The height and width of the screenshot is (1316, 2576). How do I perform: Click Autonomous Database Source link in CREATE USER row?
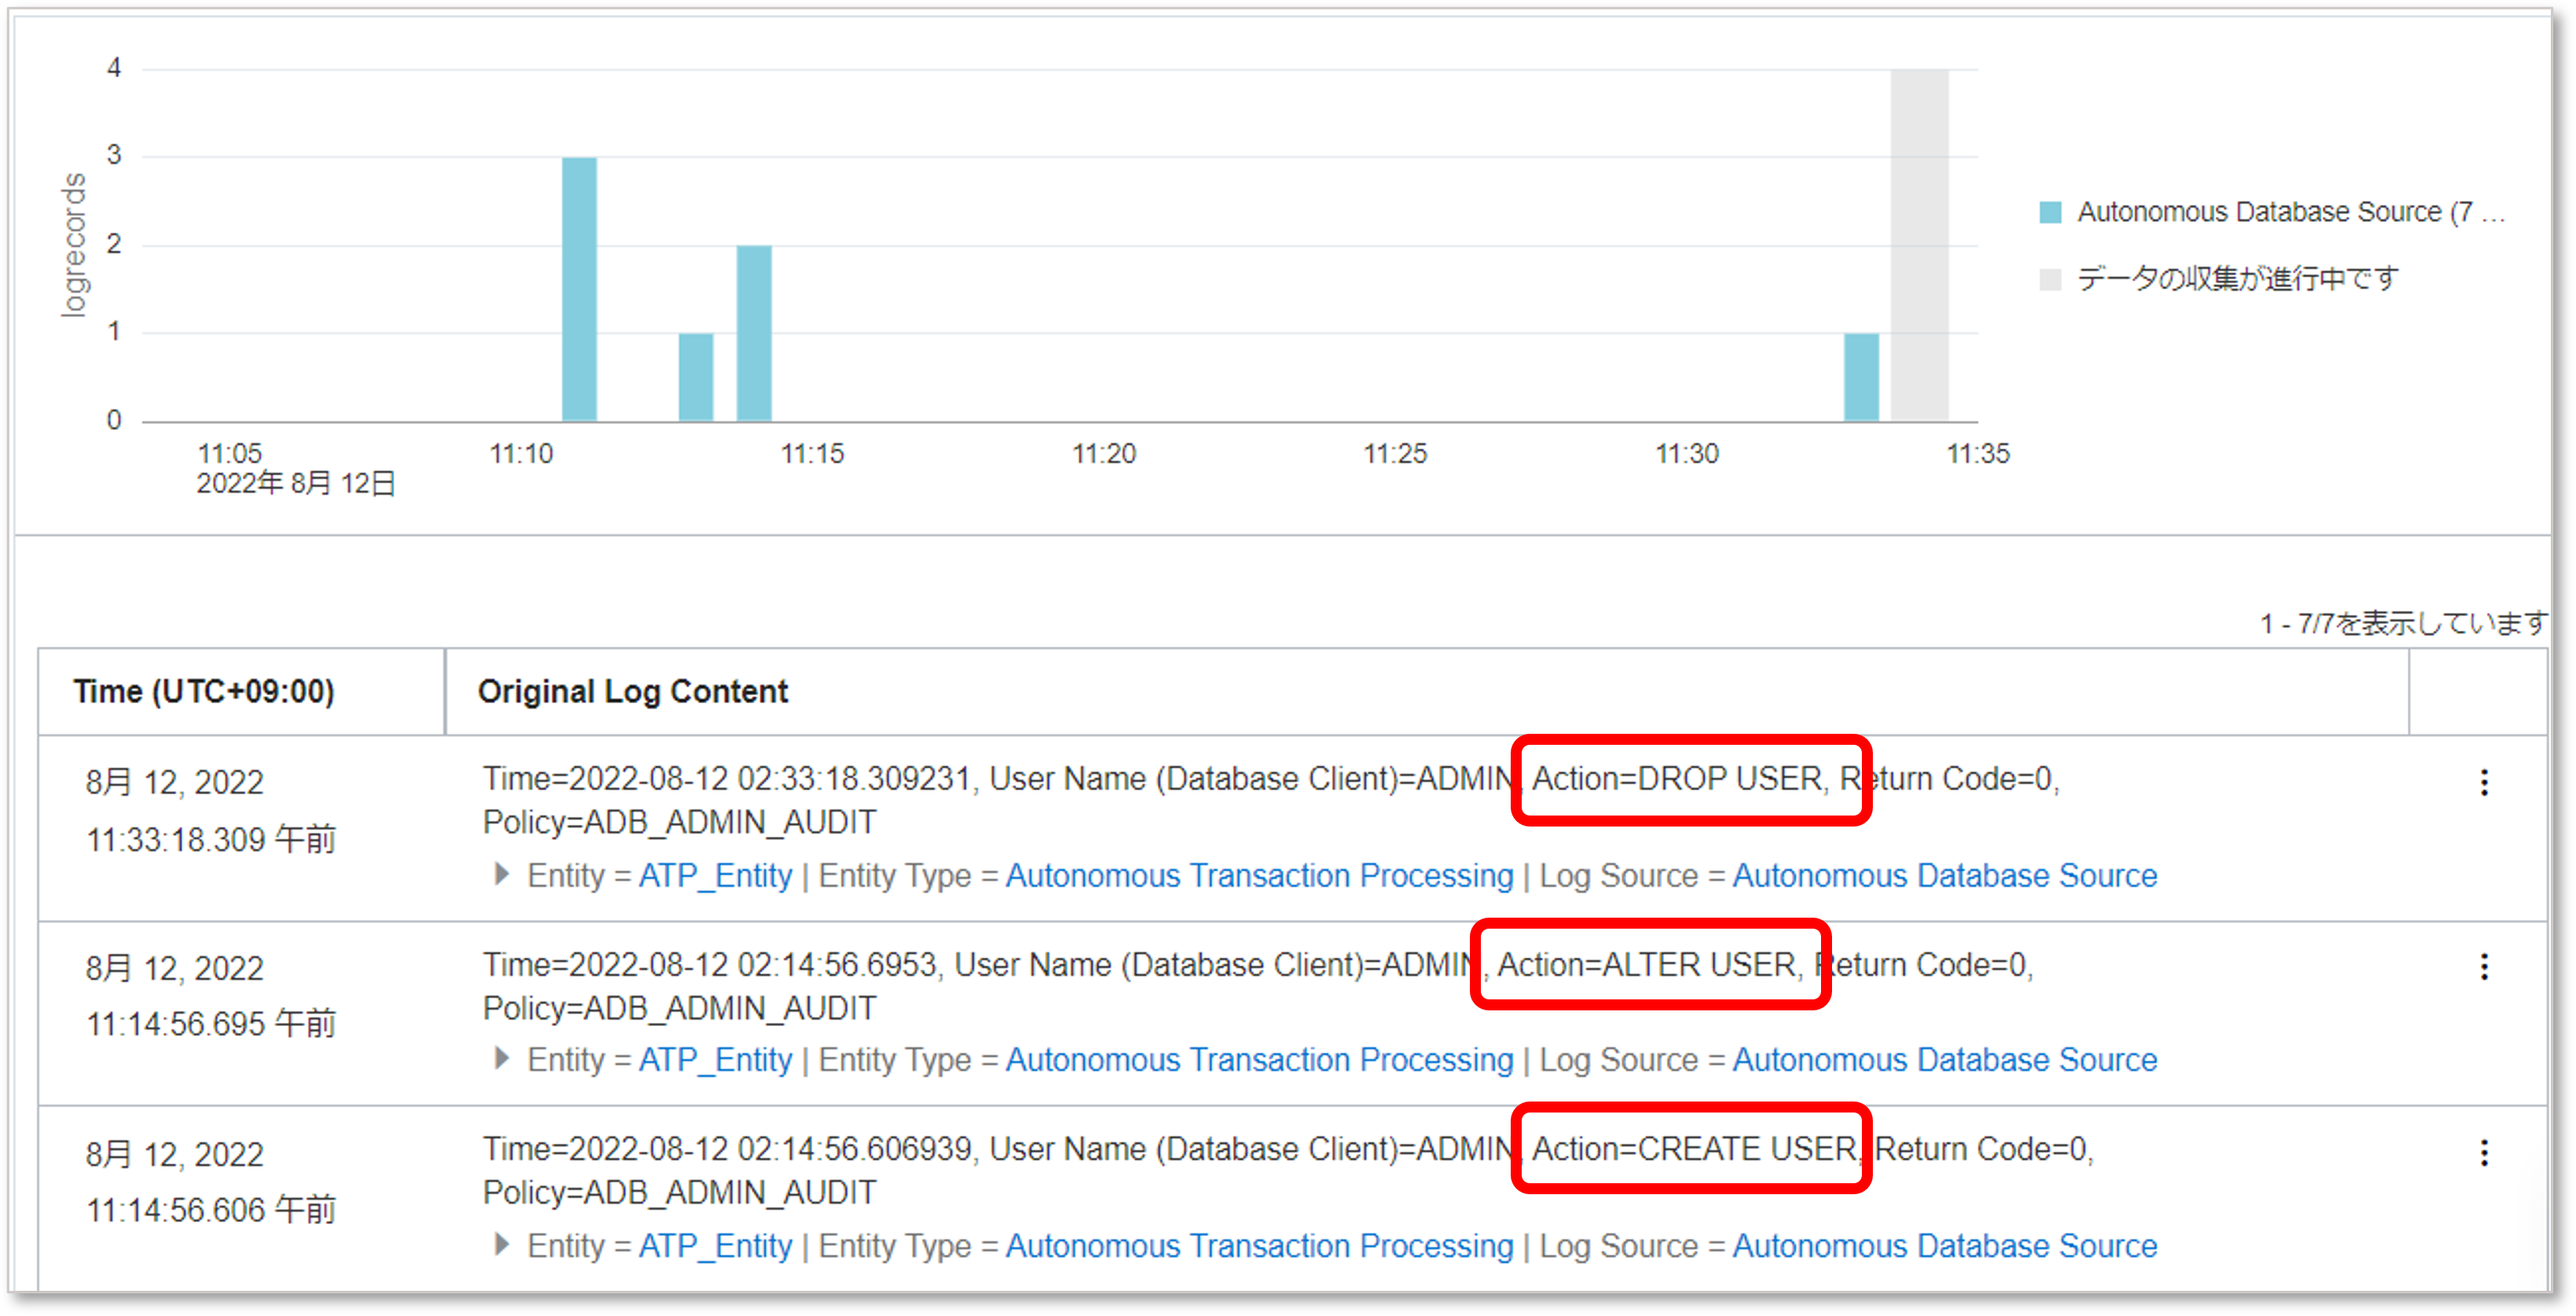[1944, 1245]
